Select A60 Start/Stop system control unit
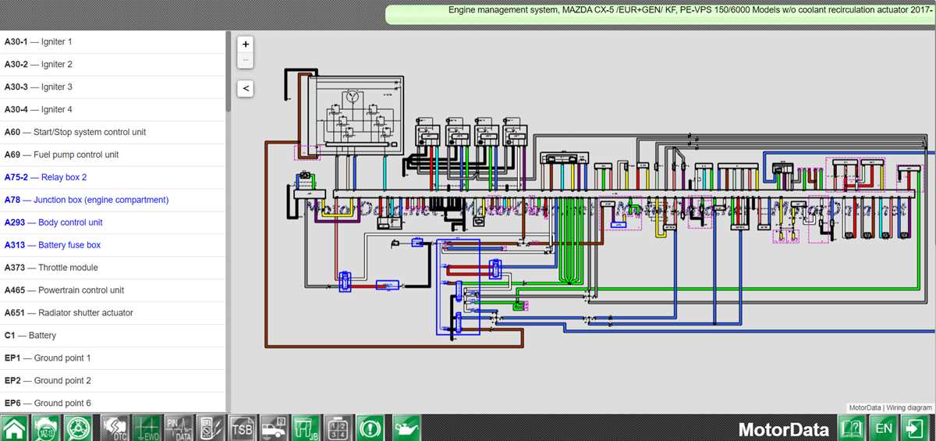The height and width of the screenshot is (441, 936). pos(112,133)
